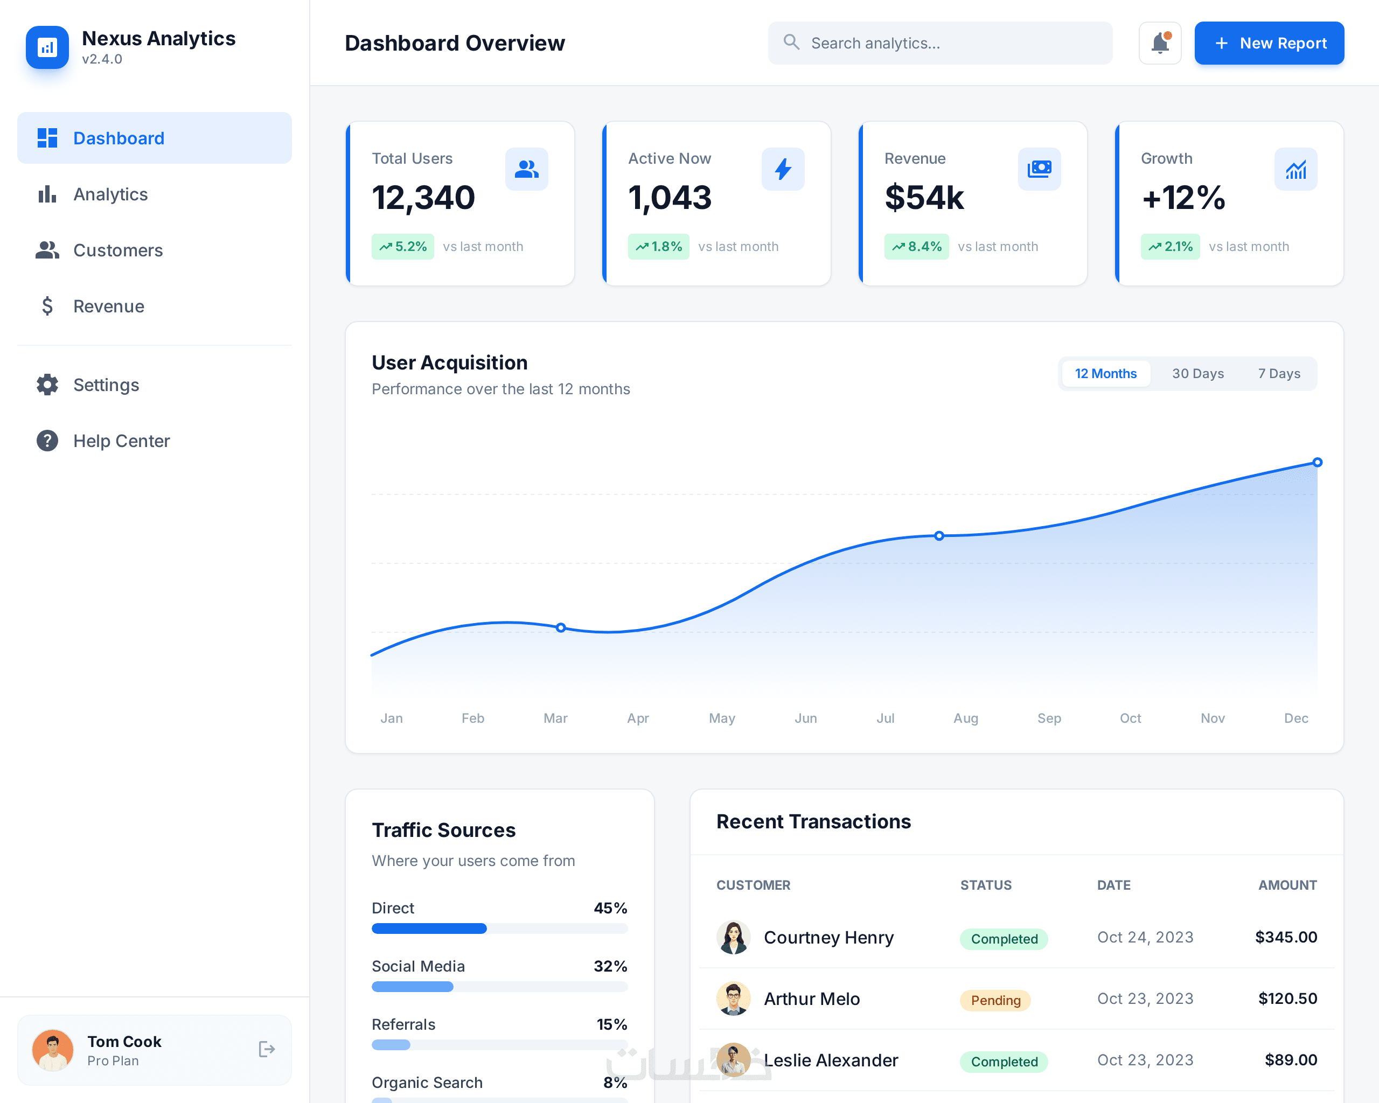Open Courtney Henry's transaction row
The height and width of the screenshot is (1103, 1379).
828,938
